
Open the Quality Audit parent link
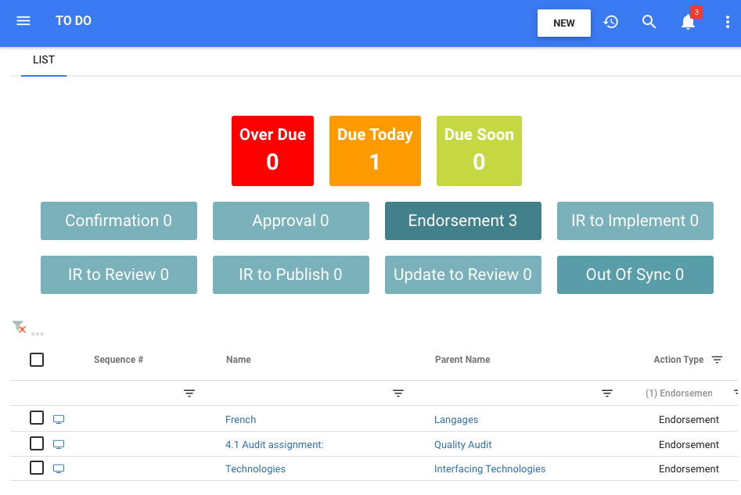(462, 444)
